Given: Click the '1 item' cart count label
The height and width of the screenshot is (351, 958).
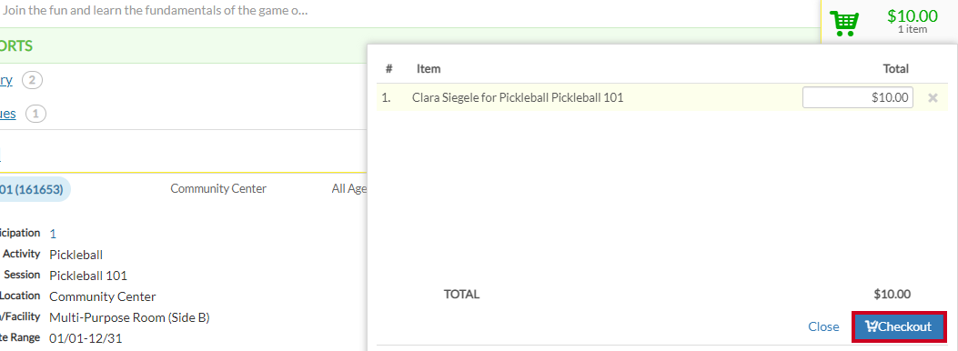Looking at the screenshot, I should [913, 29].
